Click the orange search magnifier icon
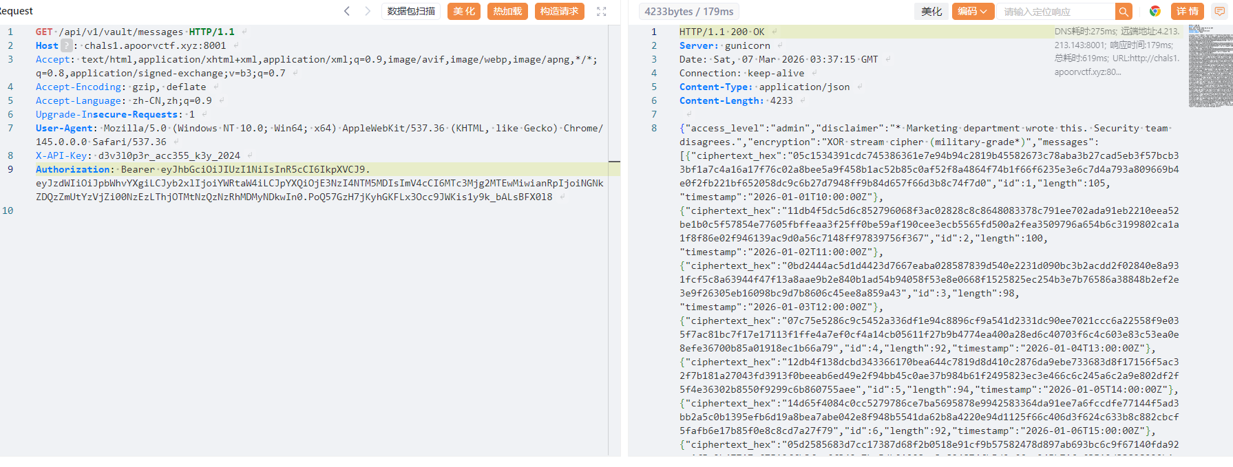The height and width of the screenshot is (467, 1233). [1124, 11]
